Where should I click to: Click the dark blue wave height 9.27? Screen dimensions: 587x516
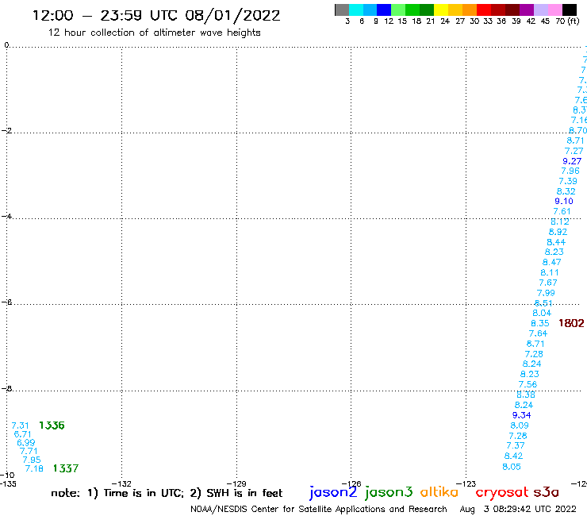[x=572, y=161]
